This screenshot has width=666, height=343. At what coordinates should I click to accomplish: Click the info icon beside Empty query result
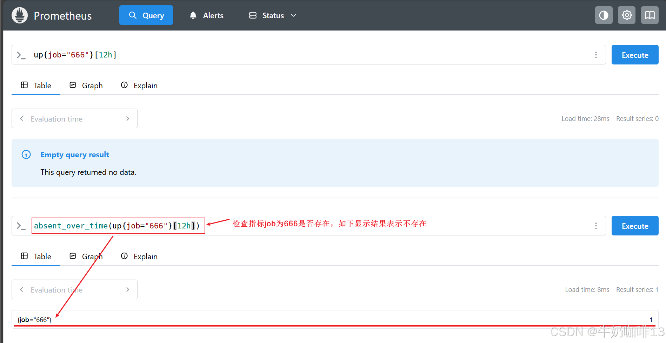tap(26, 155)
